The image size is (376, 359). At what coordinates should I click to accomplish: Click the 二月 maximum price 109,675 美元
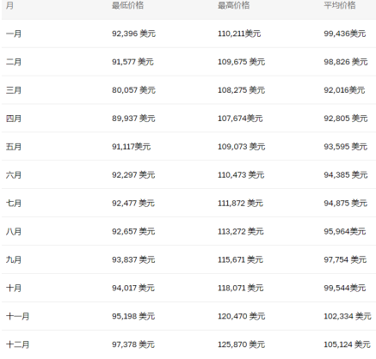241,62
